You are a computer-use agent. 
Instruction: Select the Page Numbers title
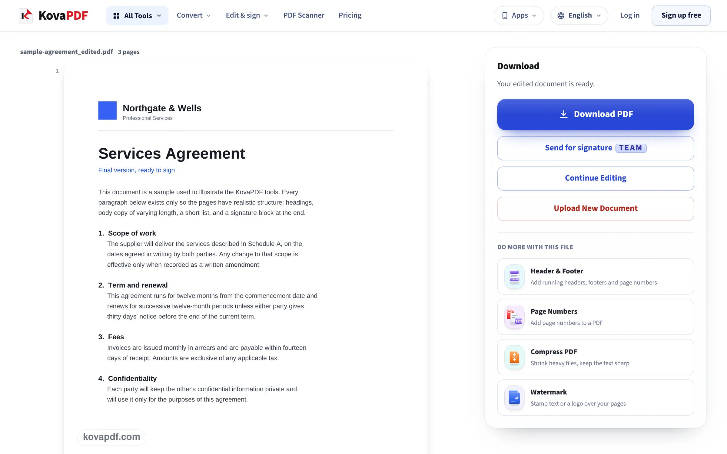click(554, 311)
